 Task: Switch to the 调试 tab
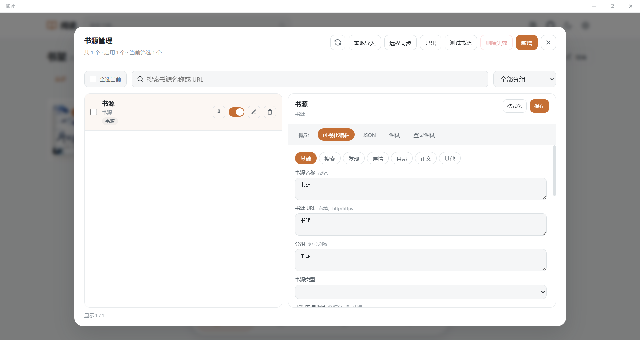click(395, 135)
